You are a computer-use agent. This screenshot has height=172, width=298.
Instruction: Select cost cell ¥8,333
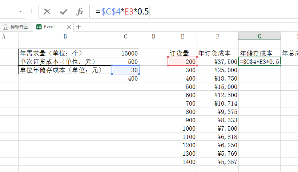218,120
